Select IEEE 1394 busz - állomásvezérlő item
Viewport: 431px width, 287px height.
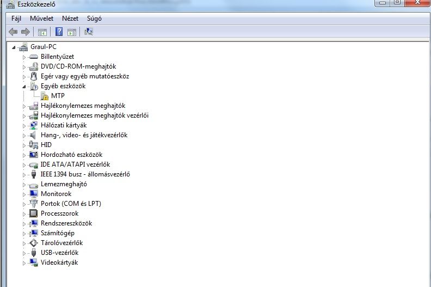(x=85, y=174)
